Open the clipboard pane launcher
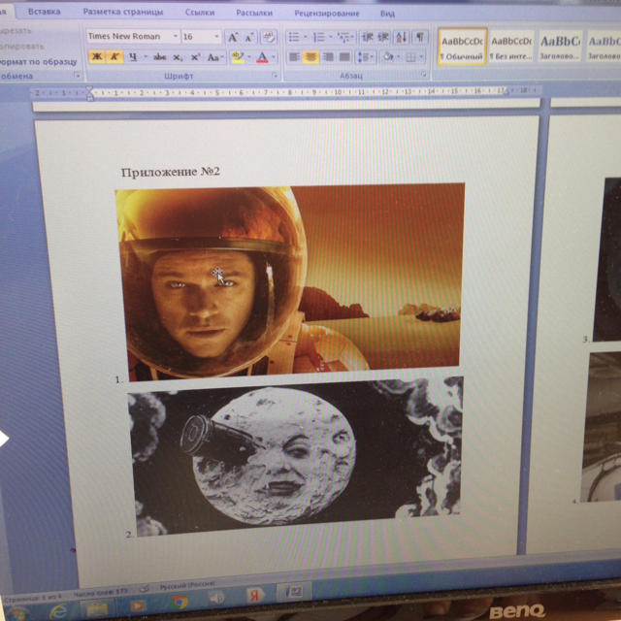This screenshot has height=621, width=621. coord(77,75)
